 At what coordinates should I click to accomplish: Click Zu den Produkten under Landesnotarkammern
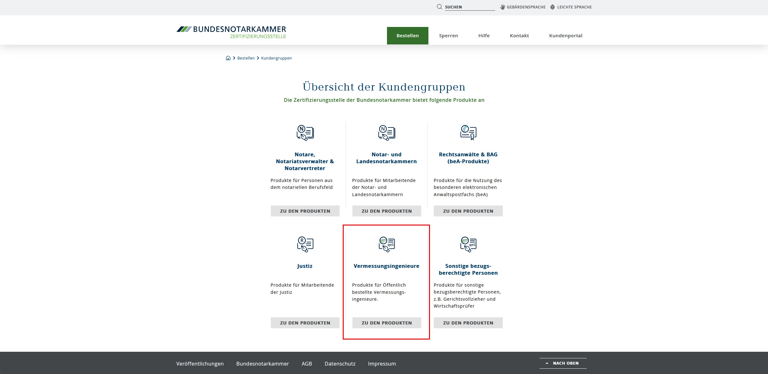click(387, 211)
